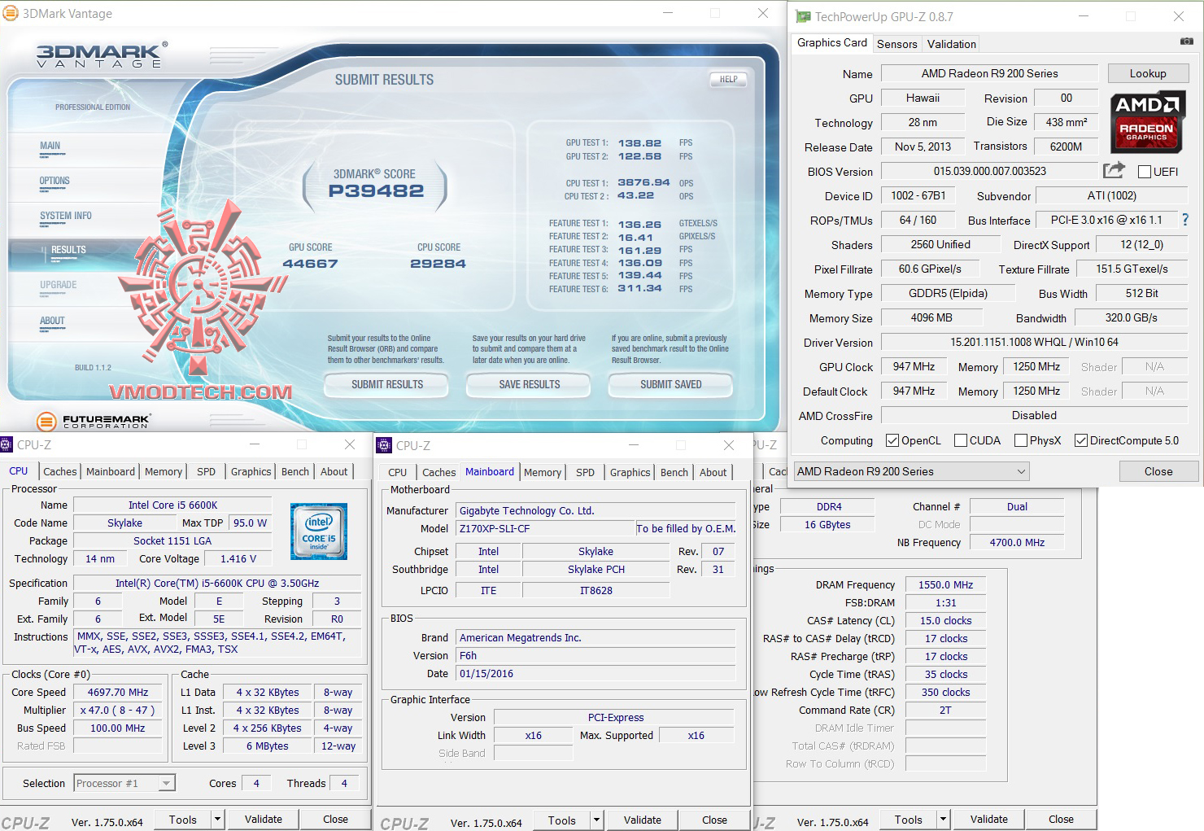This screenshot has width=1204, height=831.
Task: Select the Graphics Card tab in GPU-Z
Action: [x=832, y=42]
